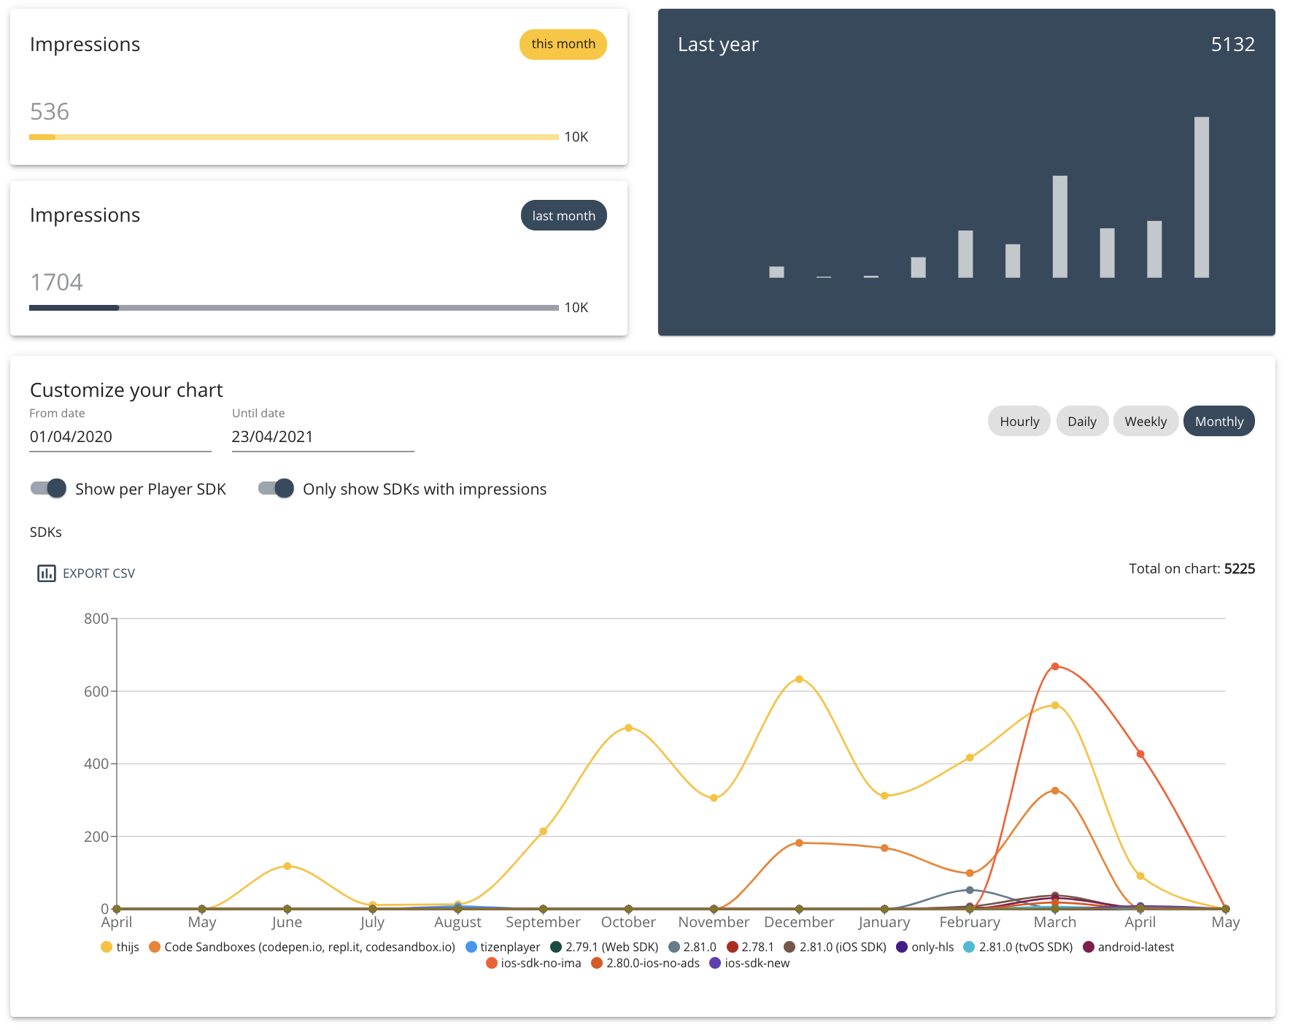Viewport: 1290px width, 1030px height.
Task: Click the this month badge on Impressions
Action: (x=562, y=44)
